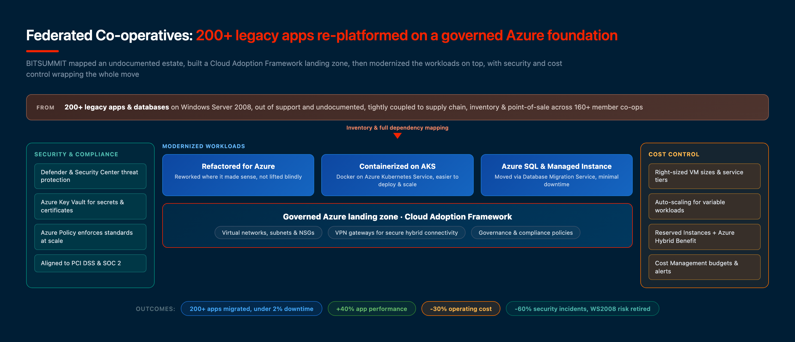Click 'Governed Azure landing zone' heading
The image size is (795, 342).
click(x=397, y=217)
